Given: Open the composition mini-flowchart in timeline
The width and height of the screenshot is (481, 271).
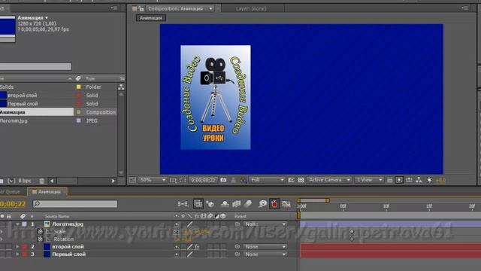Looking at the screenshot, I should click(x=183, y=204).
